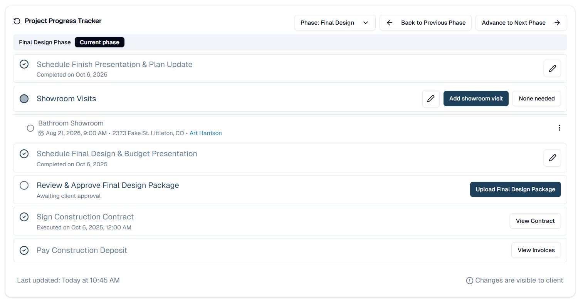Click the refresh icon beside Project Progress Tracker
Screen dimensions: 583x301
click(17, 21)
